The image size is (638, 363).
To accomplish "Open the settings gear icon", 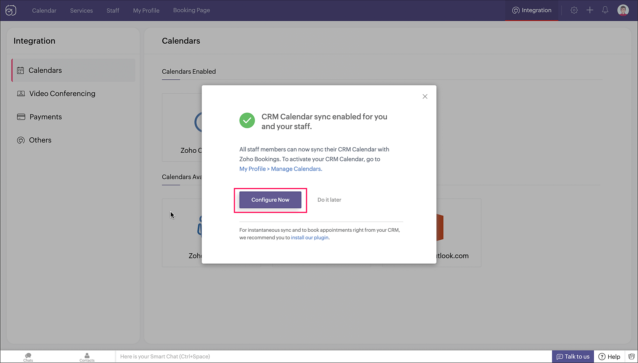I will coord(574,10).
